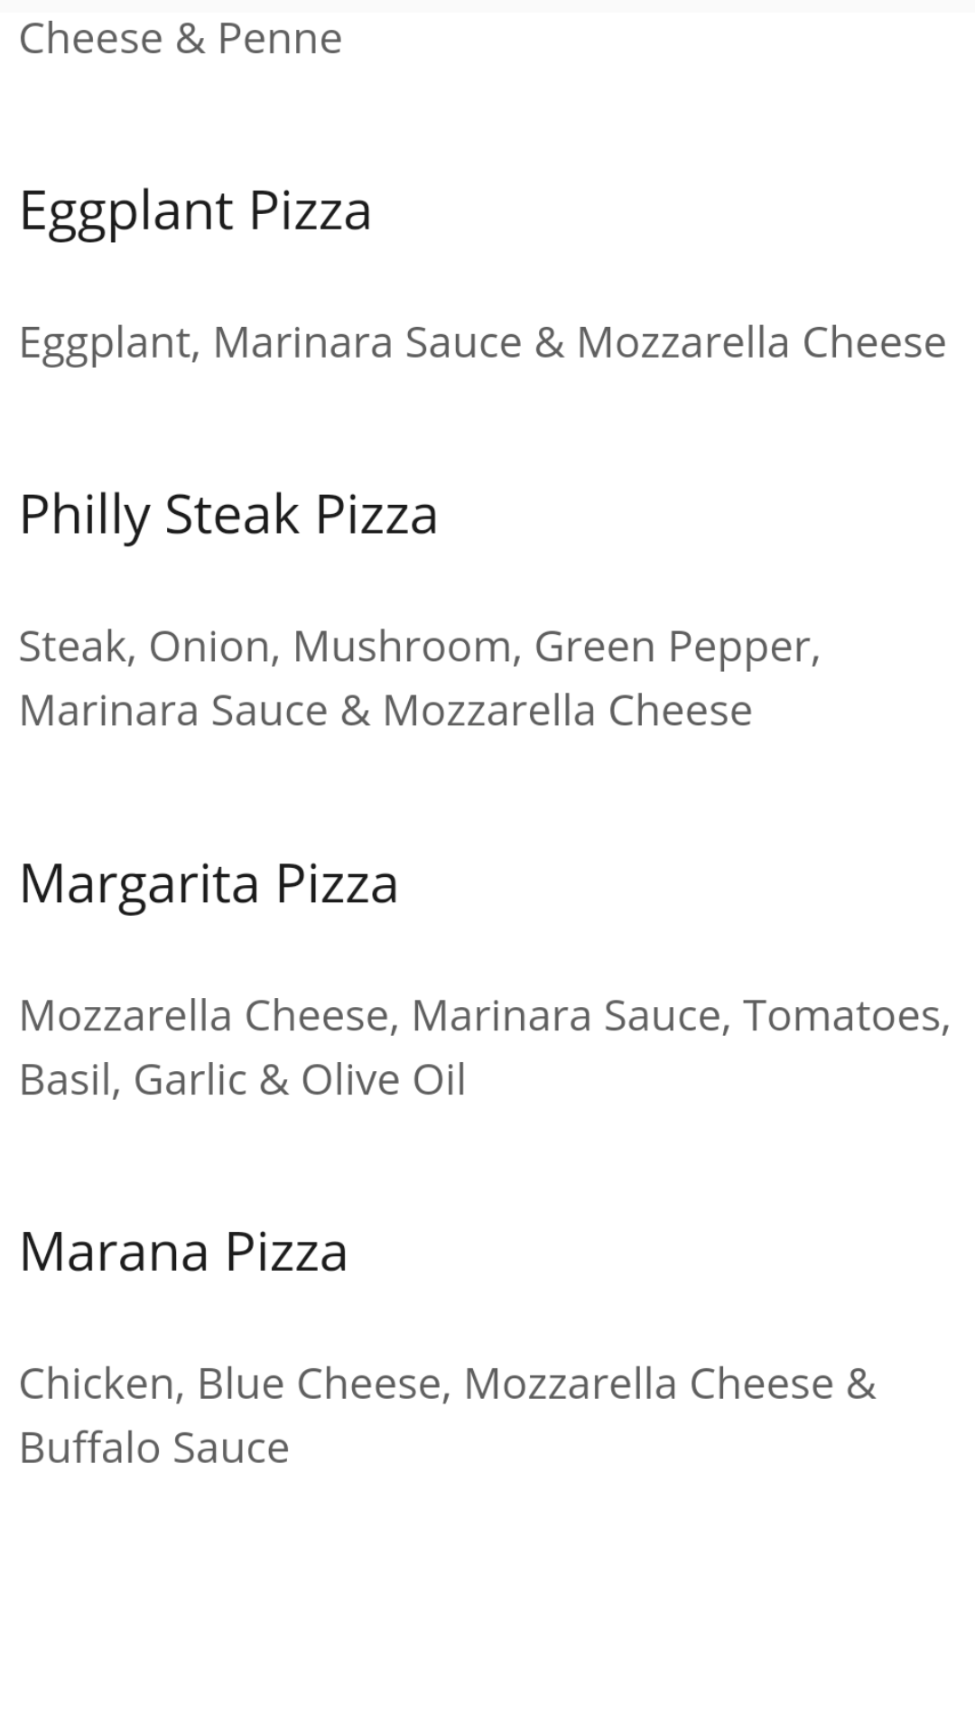Tap the "Cheese & Penne" text
This screenshot has height=1734, width=975.
[181, 39]
